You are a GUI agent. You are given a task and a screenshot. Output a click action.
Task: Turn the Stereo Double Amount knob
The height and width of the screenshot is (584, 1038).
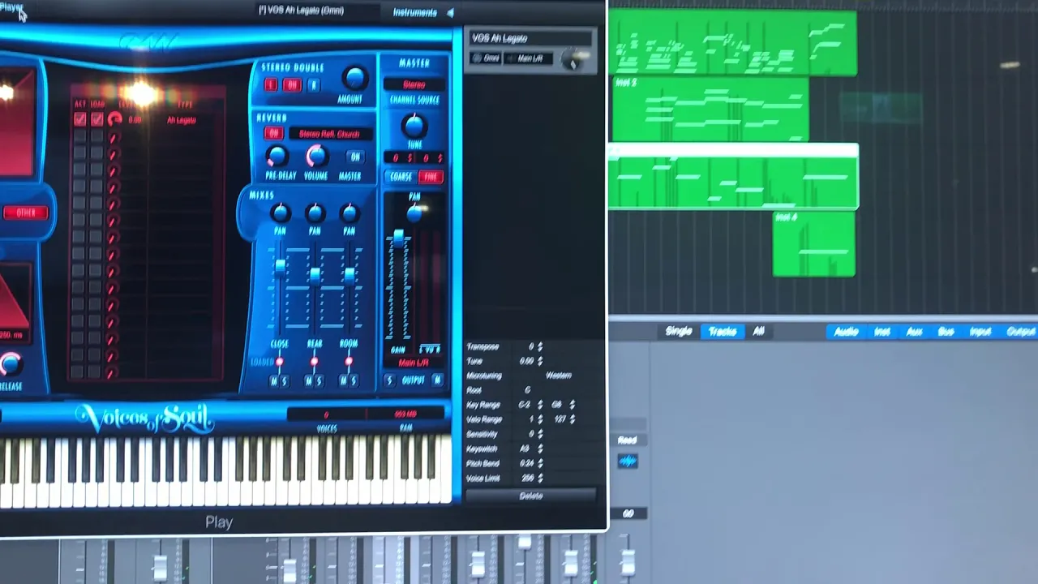coord(354,78)
